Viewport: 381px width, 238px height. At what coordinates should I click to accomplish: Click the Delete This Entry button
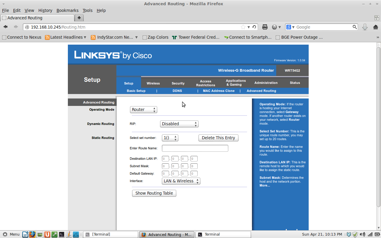[x=218, y=138]
